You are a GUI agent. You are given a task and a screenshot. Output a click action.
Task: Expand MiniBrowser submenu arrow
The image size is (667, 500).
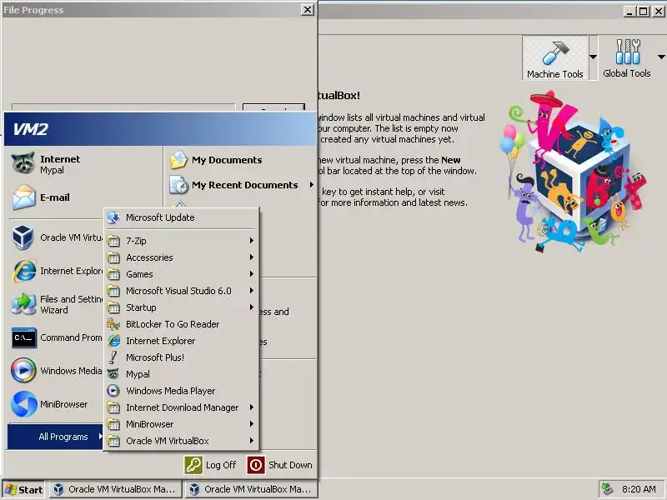[x=252, y=424]
